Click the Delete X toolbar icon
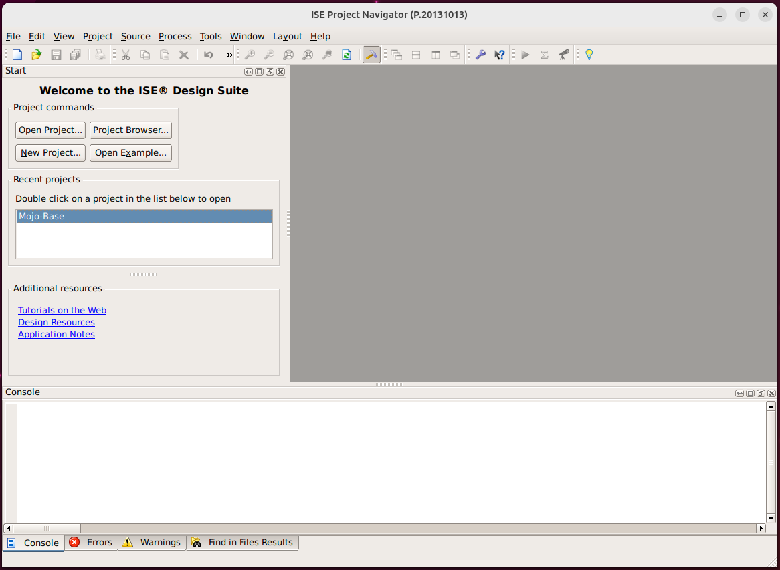This screenshot has height=570, width=780. tap(184, 55)
